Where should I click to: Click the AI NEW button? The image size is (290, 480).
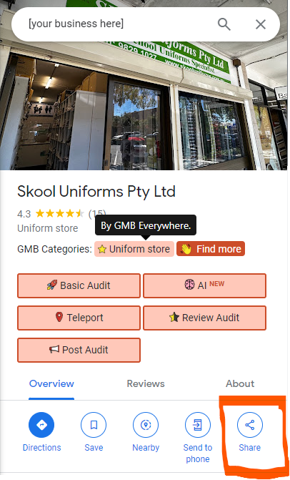(205, 285)
